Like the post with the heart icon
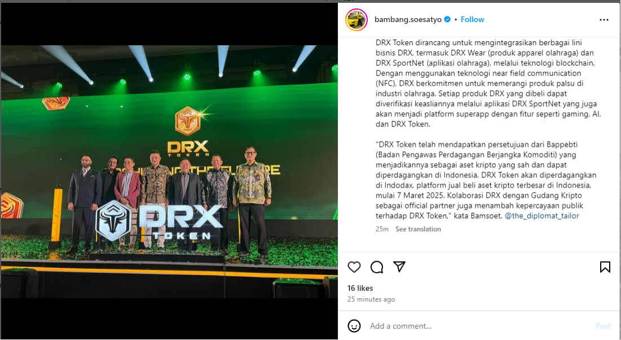 354,267
